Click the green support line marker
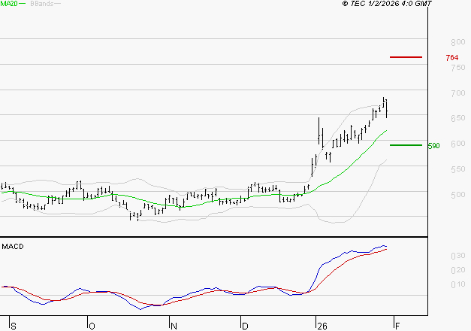The height and width of the screenshot is (331, 471). (x=406, y=145)
